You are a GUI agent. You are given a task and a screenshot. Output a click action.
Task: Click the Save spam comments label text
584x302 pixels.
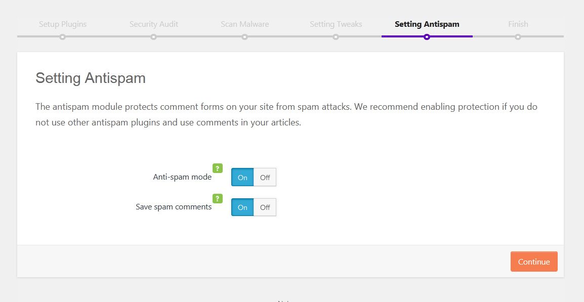click(174, 207)
